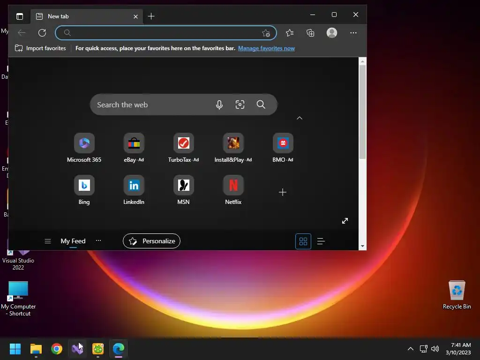Viewport: 480px width, 360px height.
Task: Open the Collections icon
Action: point(310,33)
